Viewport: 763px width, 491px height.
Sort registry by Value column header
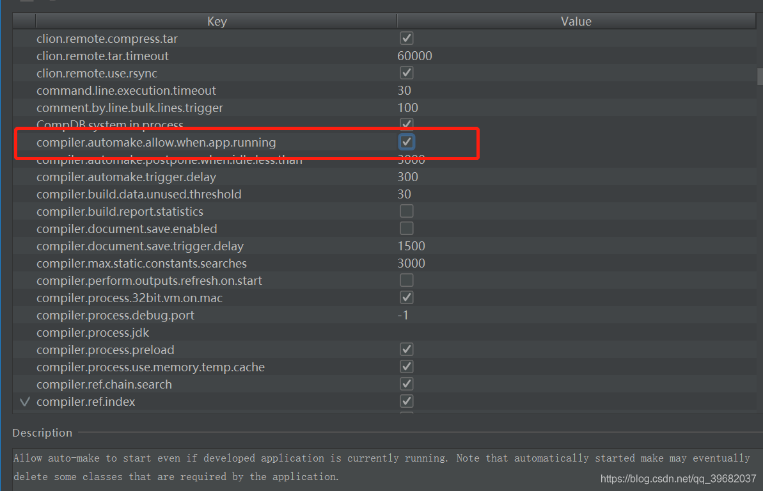tap(576, 22)
